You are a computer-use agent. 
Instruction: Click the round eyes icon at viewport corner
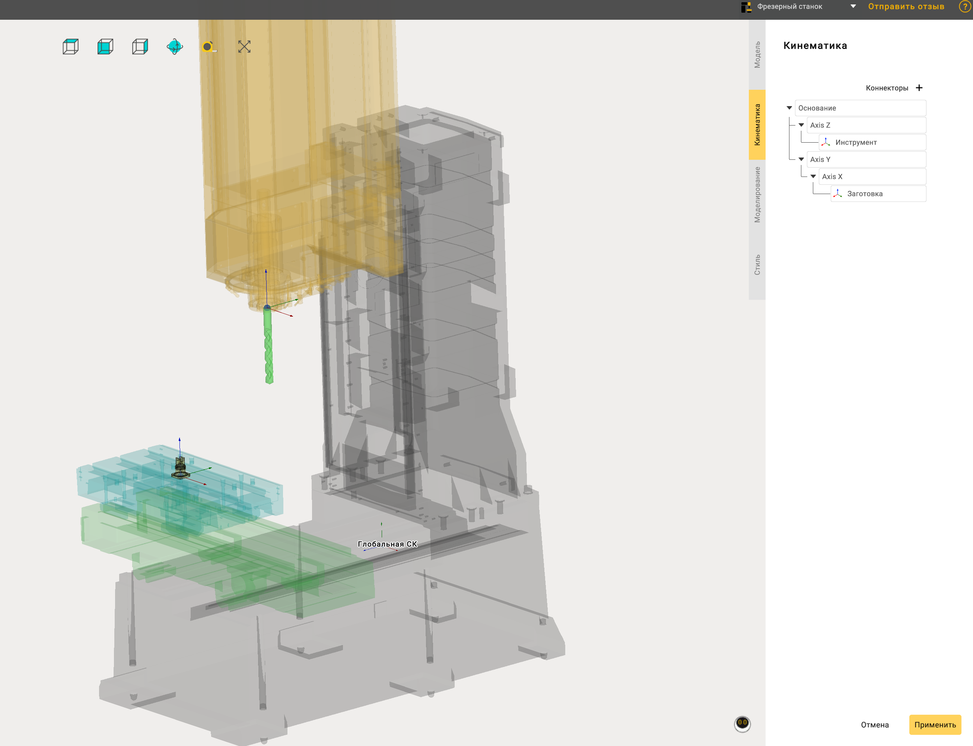coord(742,724)
